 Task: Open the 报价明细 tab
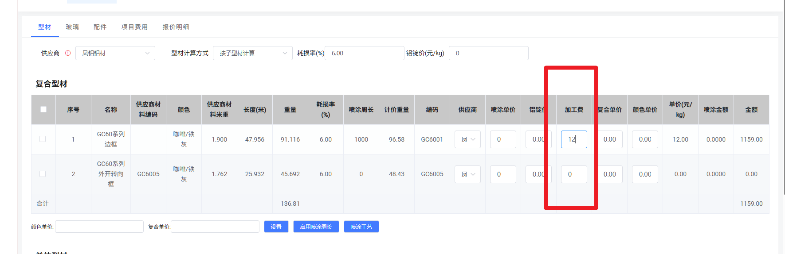click(176, 27)
